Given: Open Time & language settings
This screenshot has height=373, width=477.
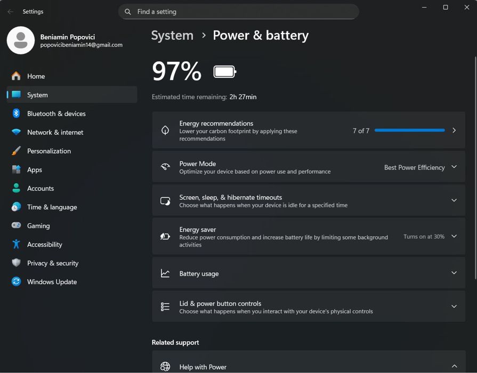Looking at the screenshot, I should tap(72, 207).
